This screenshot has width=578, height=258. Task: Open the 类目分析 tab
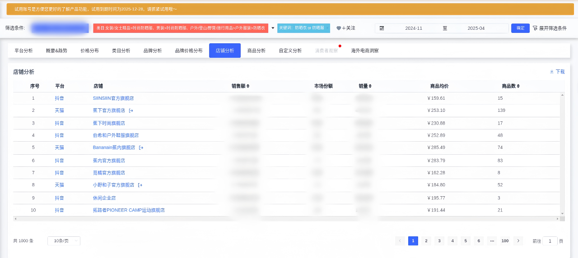tap(121, 51)
